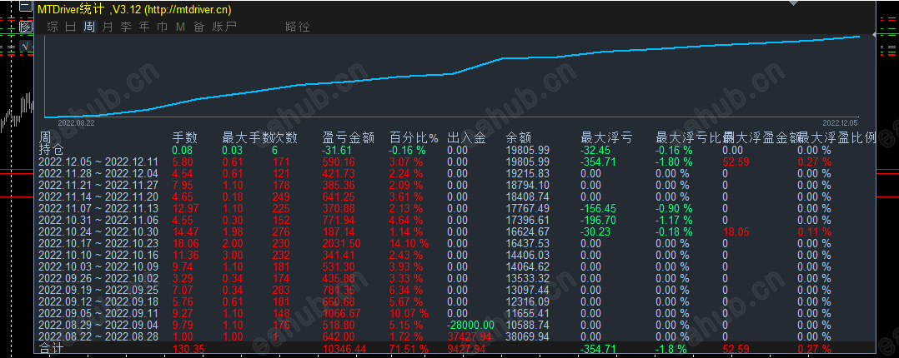
Task: Toggle the '√' check button at left
Action: pyautogui.click(x=26, y=47)
